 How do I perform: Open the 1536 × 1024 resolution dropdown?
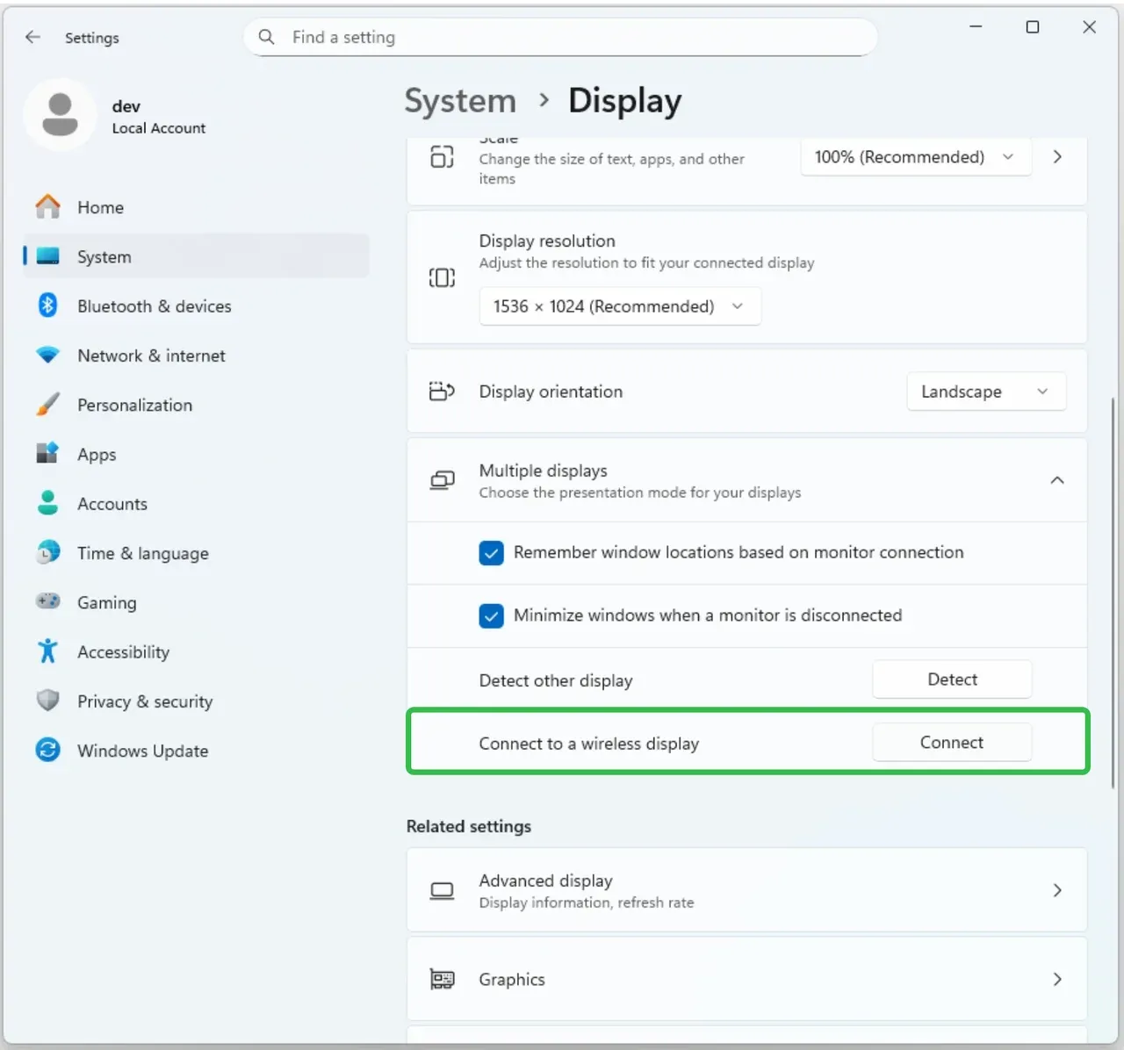[x=620, y=306]
